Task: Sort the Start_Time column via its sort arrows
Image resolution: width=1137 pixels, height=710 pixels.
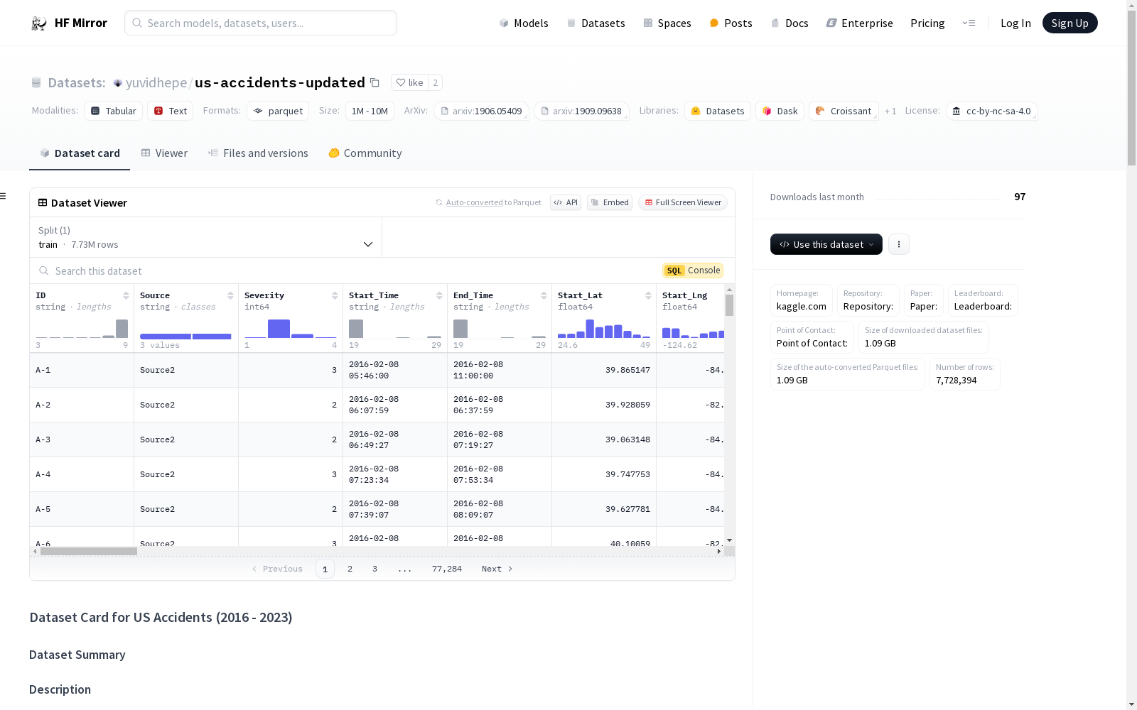Action: pos(439,295)
